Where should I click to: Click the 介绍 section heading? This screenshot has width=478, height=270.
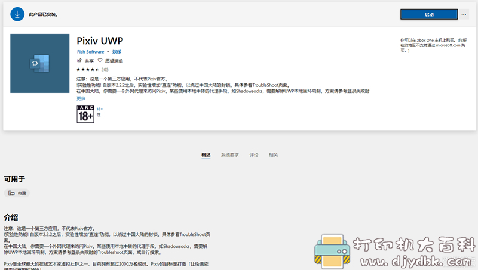pyautogui.click(x=11, y=218)
